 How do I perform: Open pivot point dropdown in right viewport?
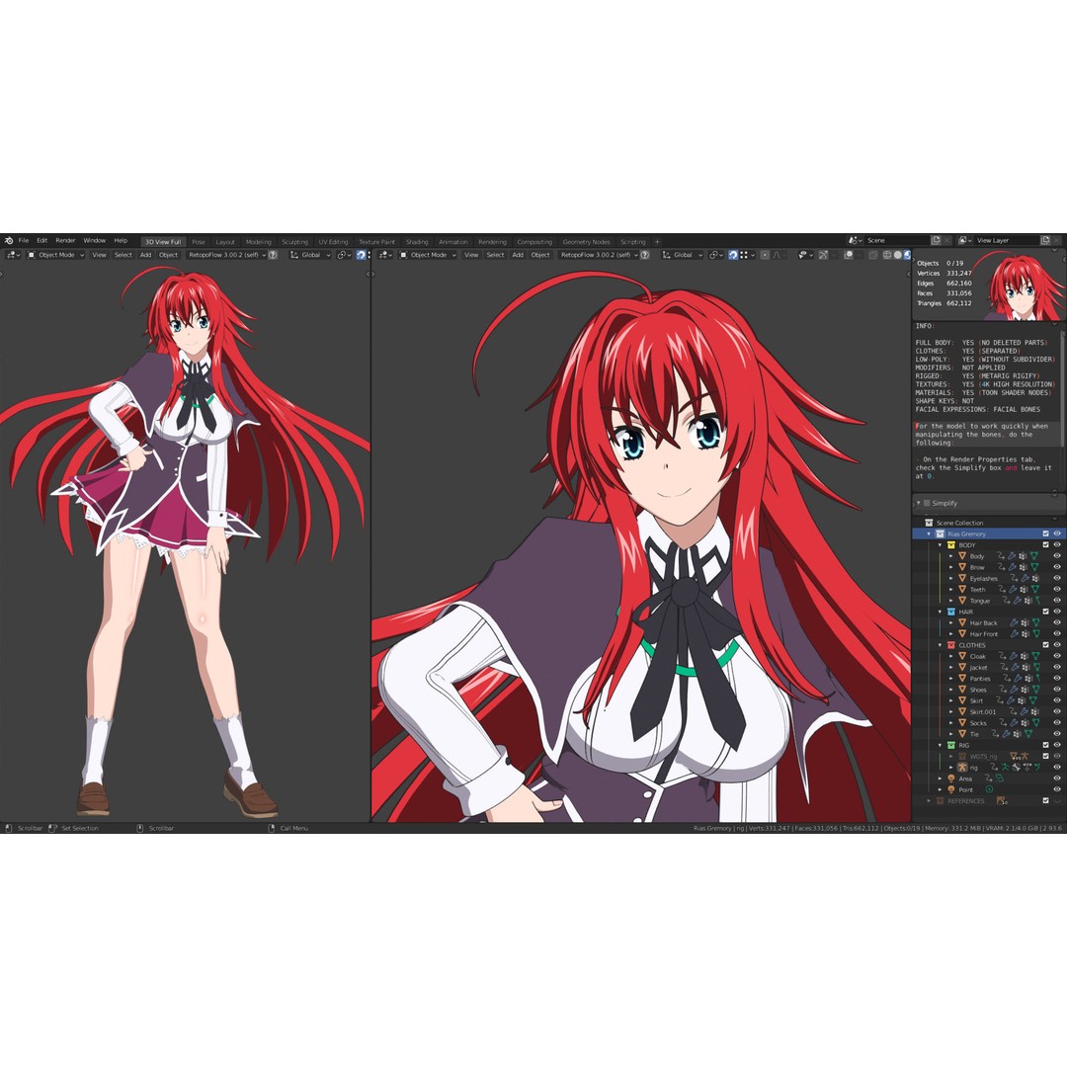pyautogui.click(x=716, y=255)
